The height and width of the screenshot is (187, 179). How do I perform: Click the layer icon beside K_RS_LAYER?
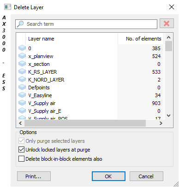click(x=22, y=71)
